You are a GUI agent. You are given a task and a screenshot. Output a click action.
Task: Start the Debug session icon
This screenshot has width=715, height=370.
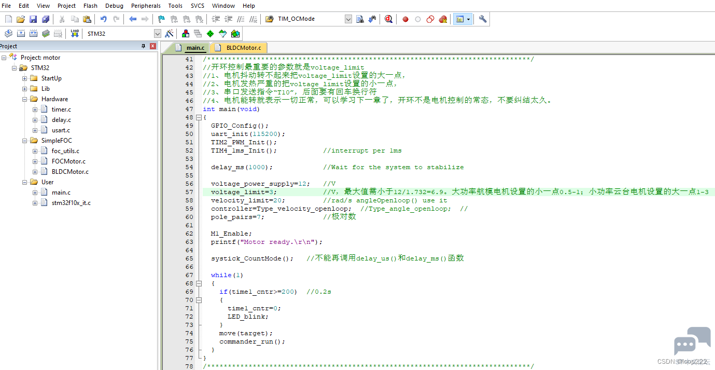388,19
